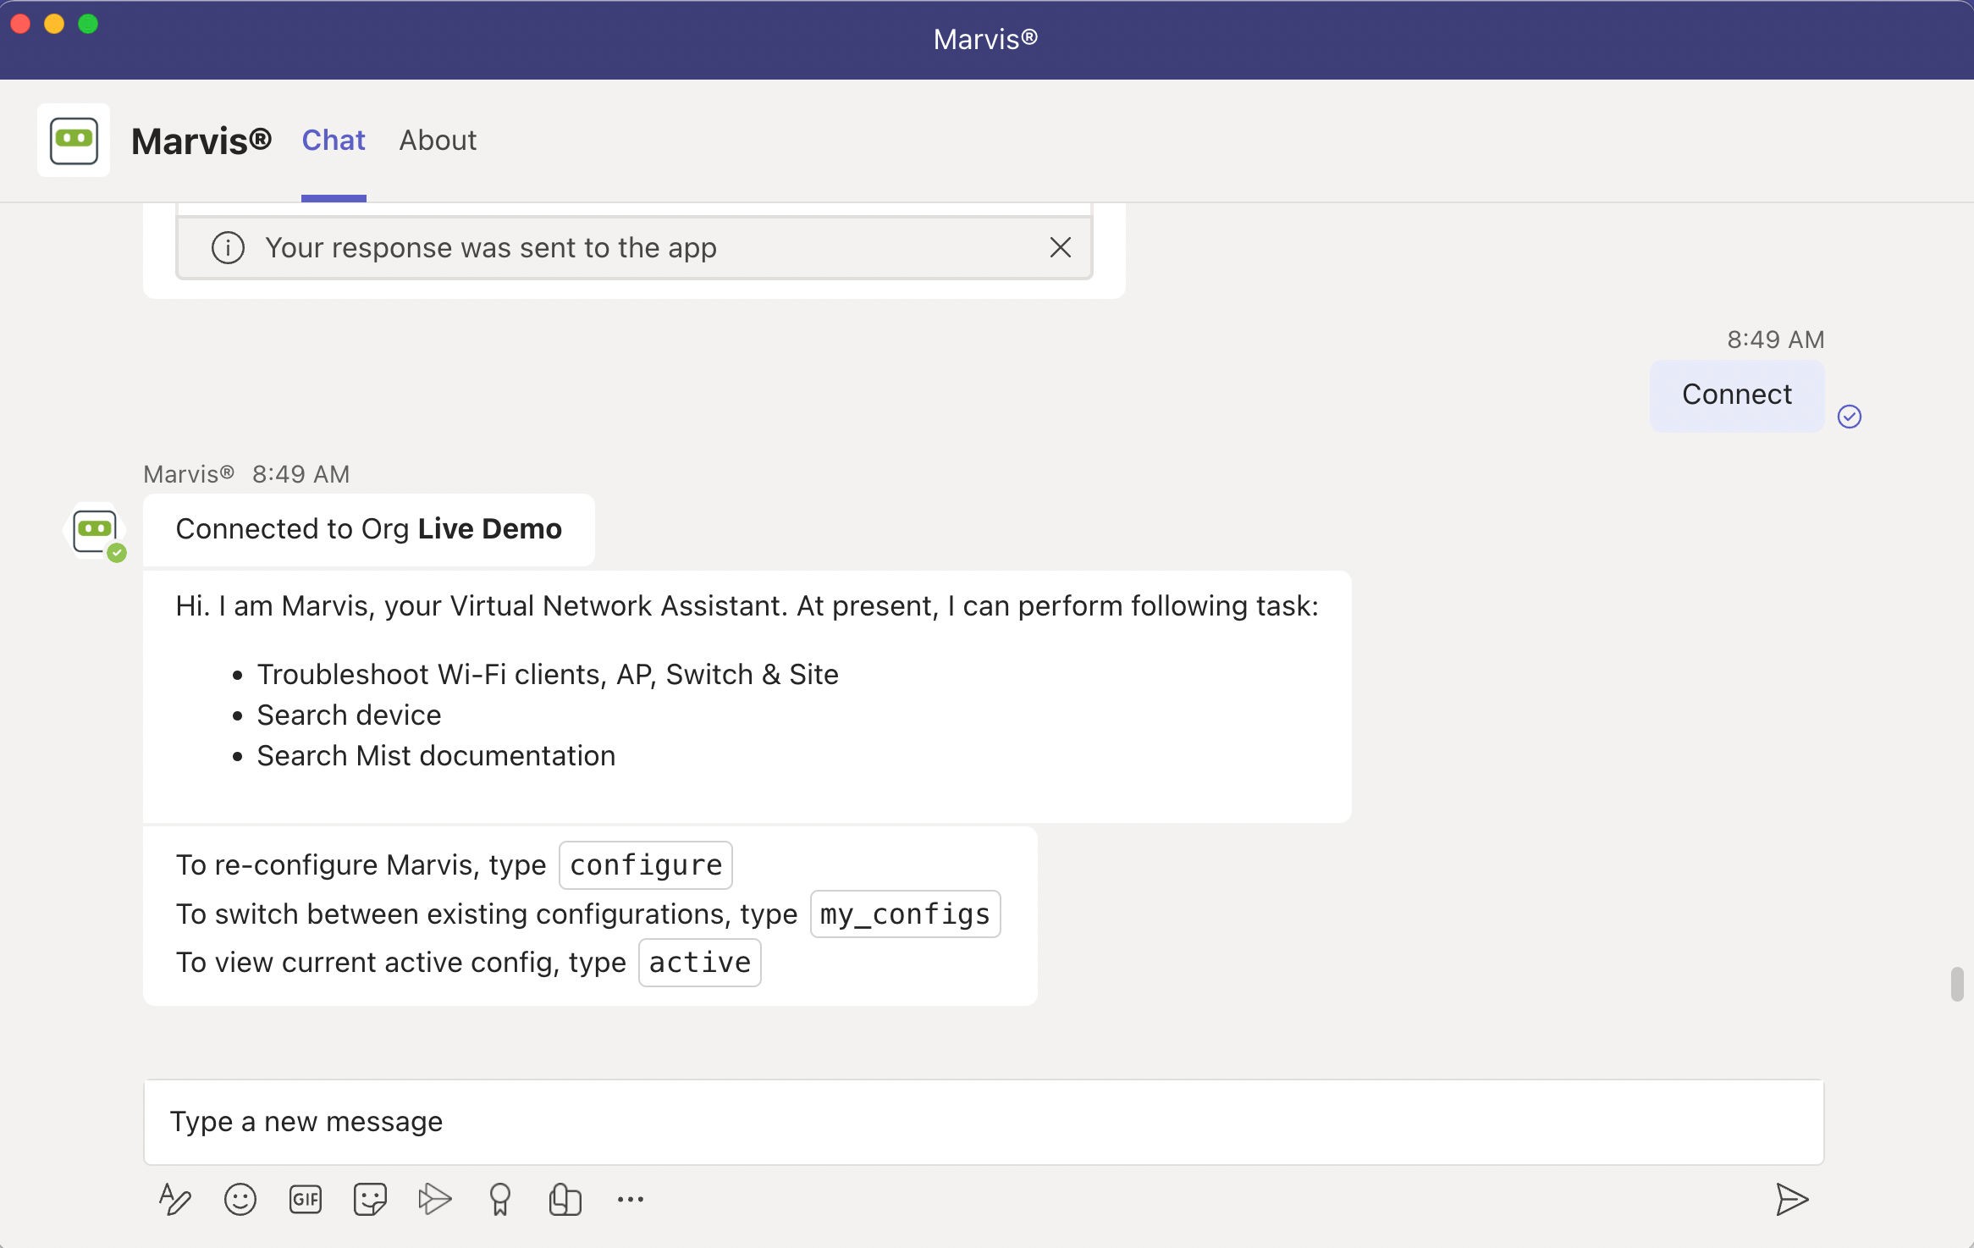The image size is (1974, 1248).
Task: Select the Chat tab
Action: [334, 141]
